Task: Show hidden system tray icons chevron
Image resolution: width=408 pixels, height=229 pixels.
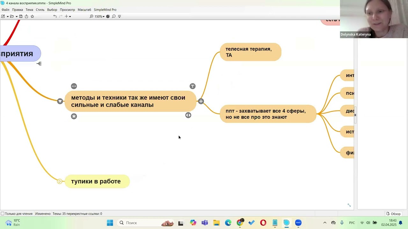Action: click(325, 223)
